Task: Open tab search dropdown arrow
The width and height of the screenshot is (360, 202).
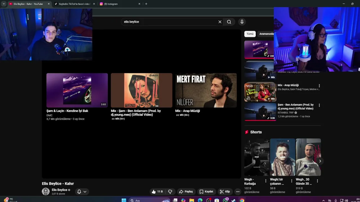Action: 4,4
